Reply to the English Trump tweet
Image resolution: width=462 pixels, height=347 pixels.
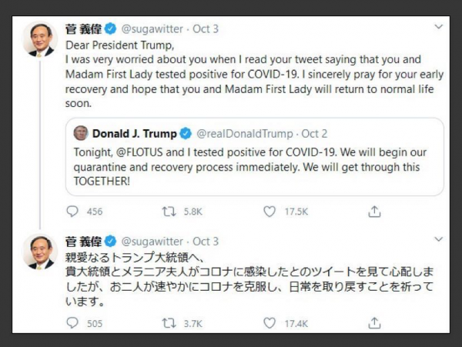[73, 211]
